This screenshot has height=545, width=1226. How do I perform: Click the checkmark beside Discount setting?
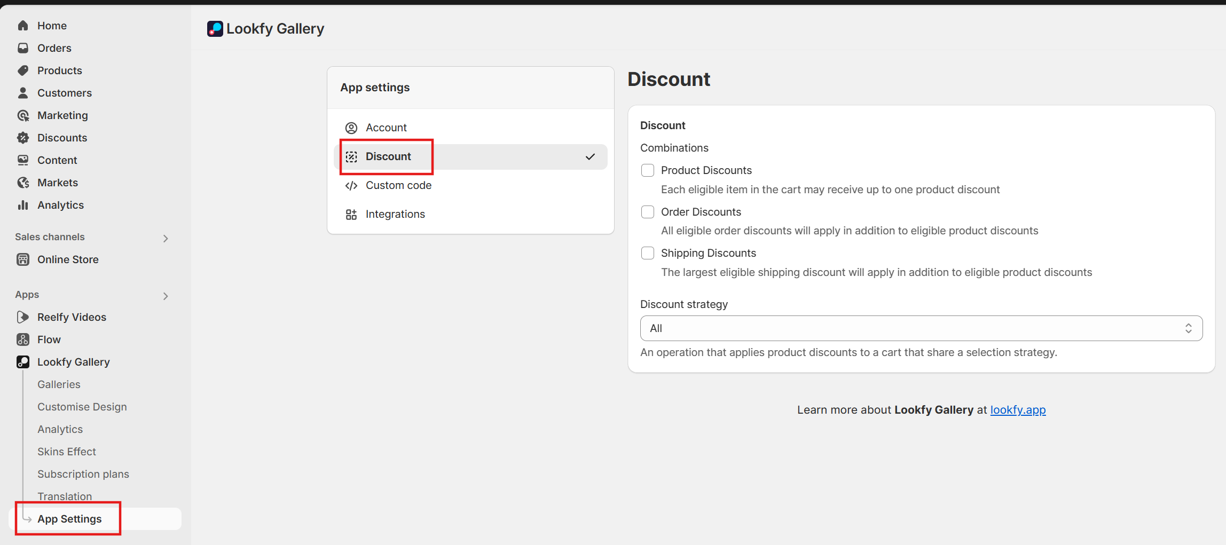tap(590, 157)
